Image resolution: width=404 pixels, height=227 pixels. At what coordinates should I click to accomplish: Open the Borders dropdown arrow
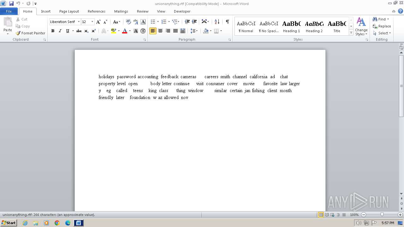pyautogui.click(x=221, y=31)
